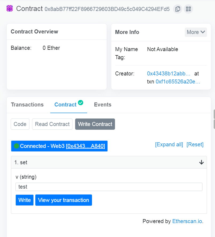This screenshot has width=215, height=237.
Task: Click View your transaction button
Action: click(x=64, y=200)
